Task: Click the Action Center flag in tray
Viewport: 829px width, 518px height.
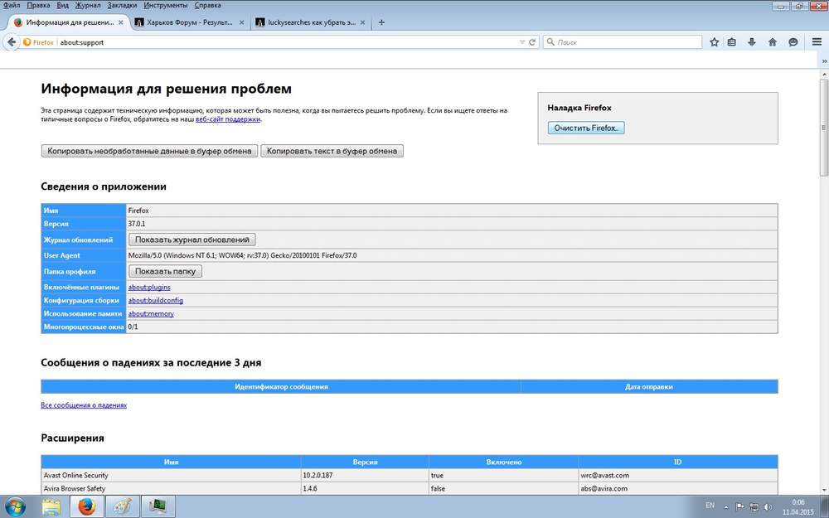Action: click(740, 507)
